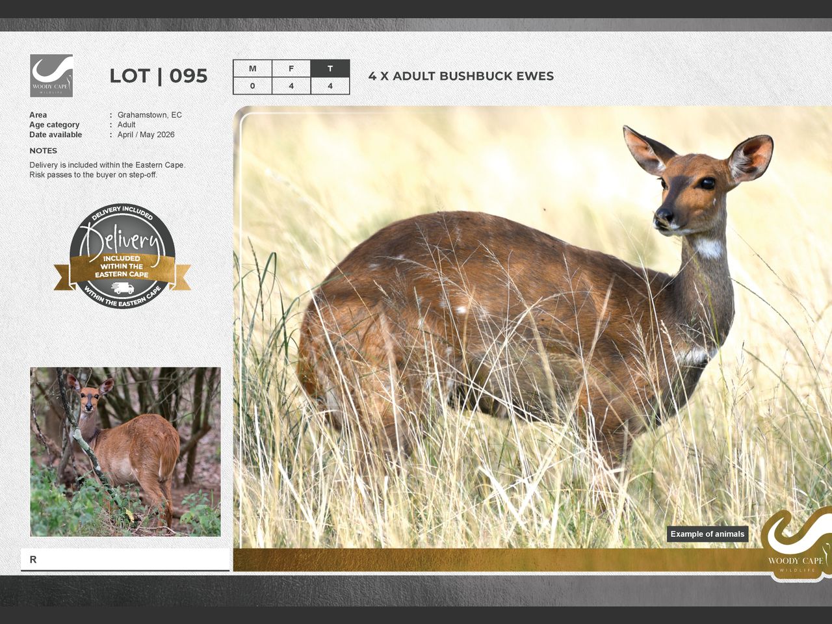
Task: Click the 4 X Adult Bushbuck Ewes title
Action: click(x=461, y=76)
